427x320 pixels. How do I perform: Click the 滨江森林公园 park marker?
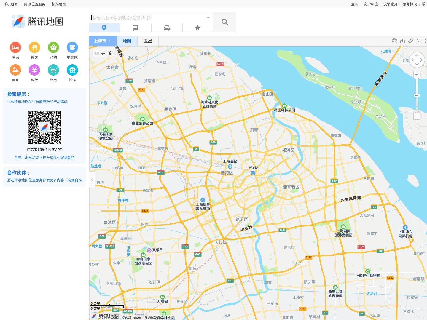(284, 106)
